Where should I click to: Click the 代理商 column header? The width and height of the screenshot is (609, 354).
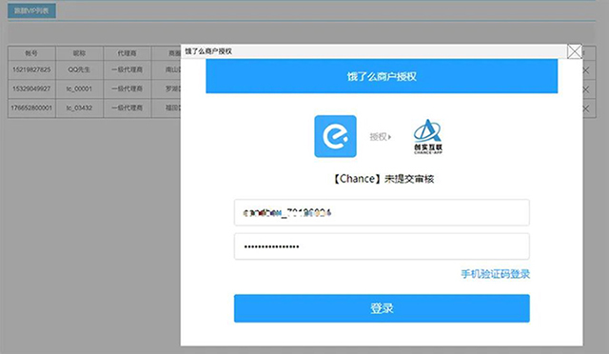127,53
